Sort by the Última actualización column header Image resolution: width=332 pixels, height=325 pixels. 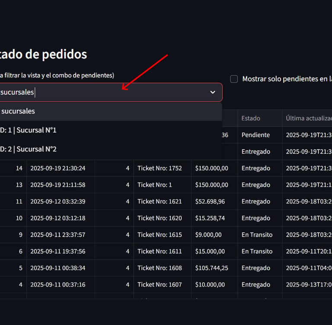pyautogui.click(x=307, y=118)
